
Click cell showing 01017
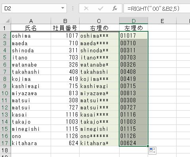point(134,35)
